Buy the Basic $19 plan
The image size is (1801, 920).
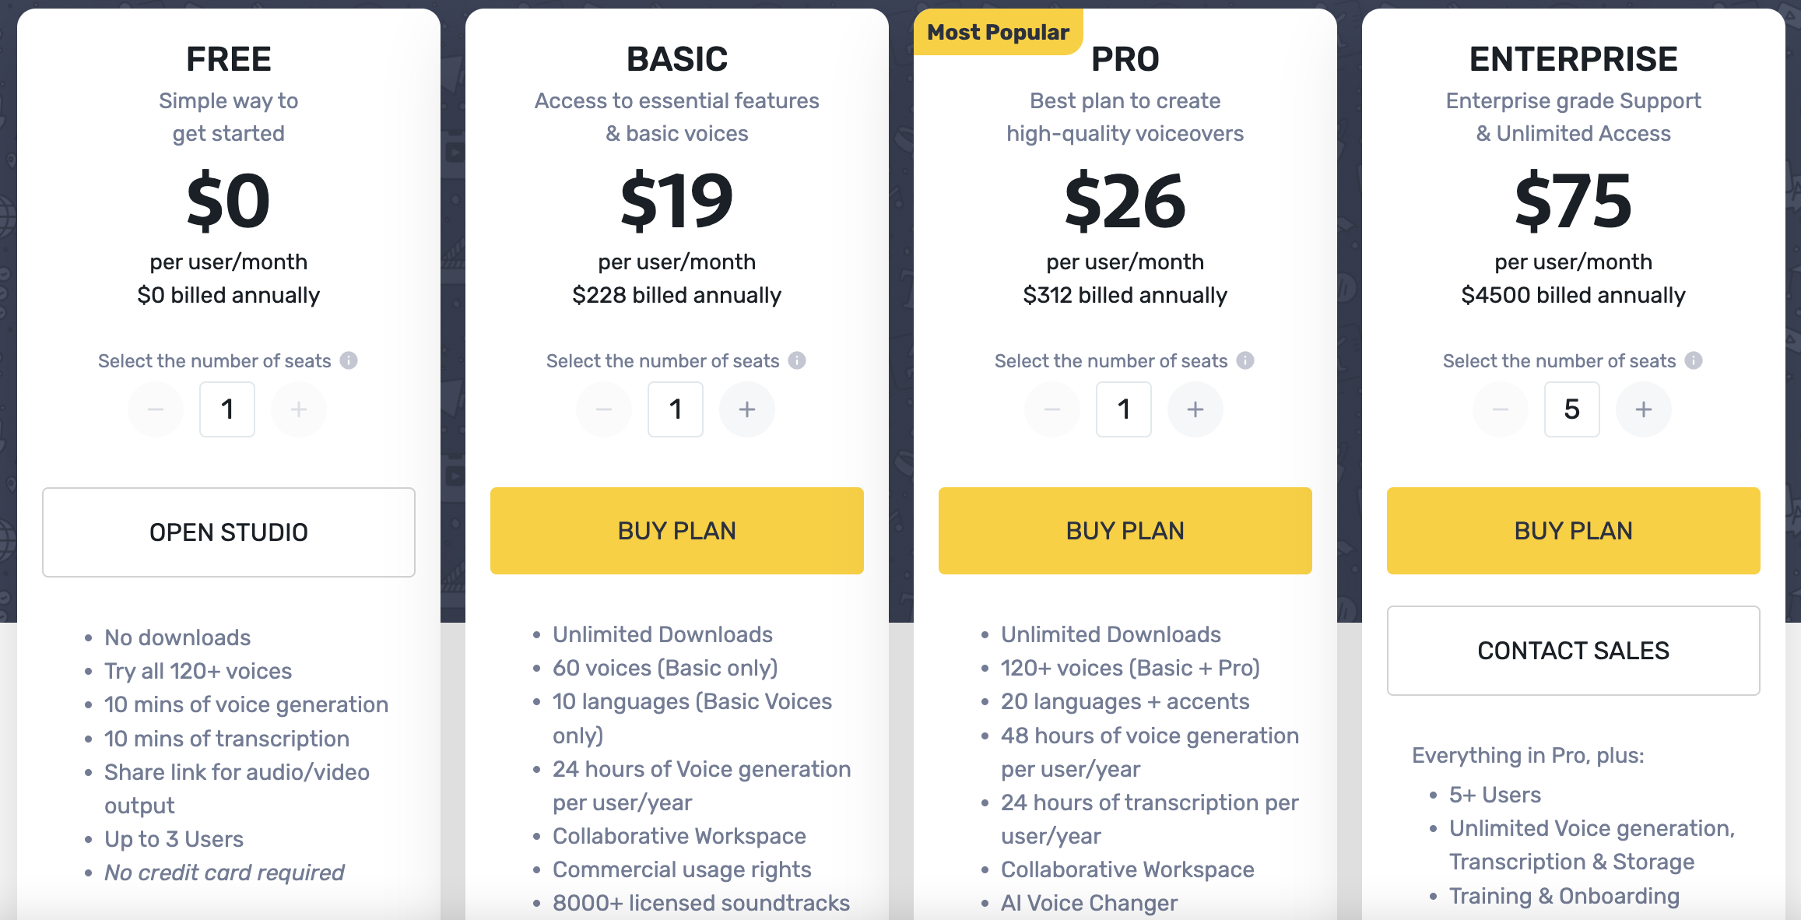[677, 531]
